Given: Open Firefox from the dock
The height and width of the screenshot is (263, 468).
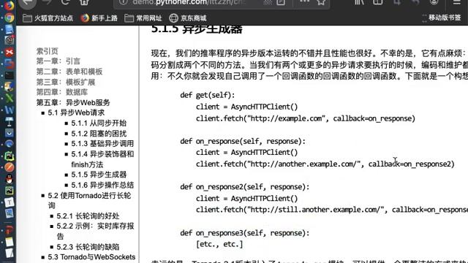Looking at the screenshot, I should tap(10, 5).
